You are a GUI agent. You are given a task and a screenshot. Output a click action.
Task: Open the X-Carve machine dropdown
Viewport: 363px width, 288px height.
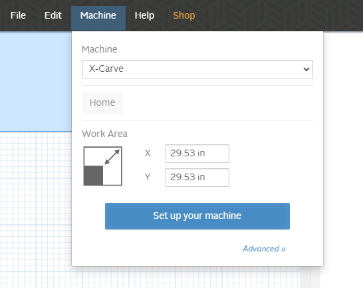pos(197,69)
